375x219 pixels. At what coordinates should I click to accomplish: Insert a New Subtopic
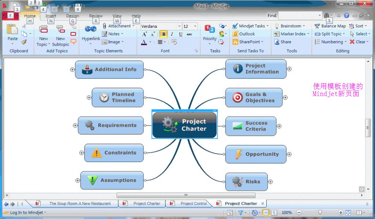tap(60, 36)
